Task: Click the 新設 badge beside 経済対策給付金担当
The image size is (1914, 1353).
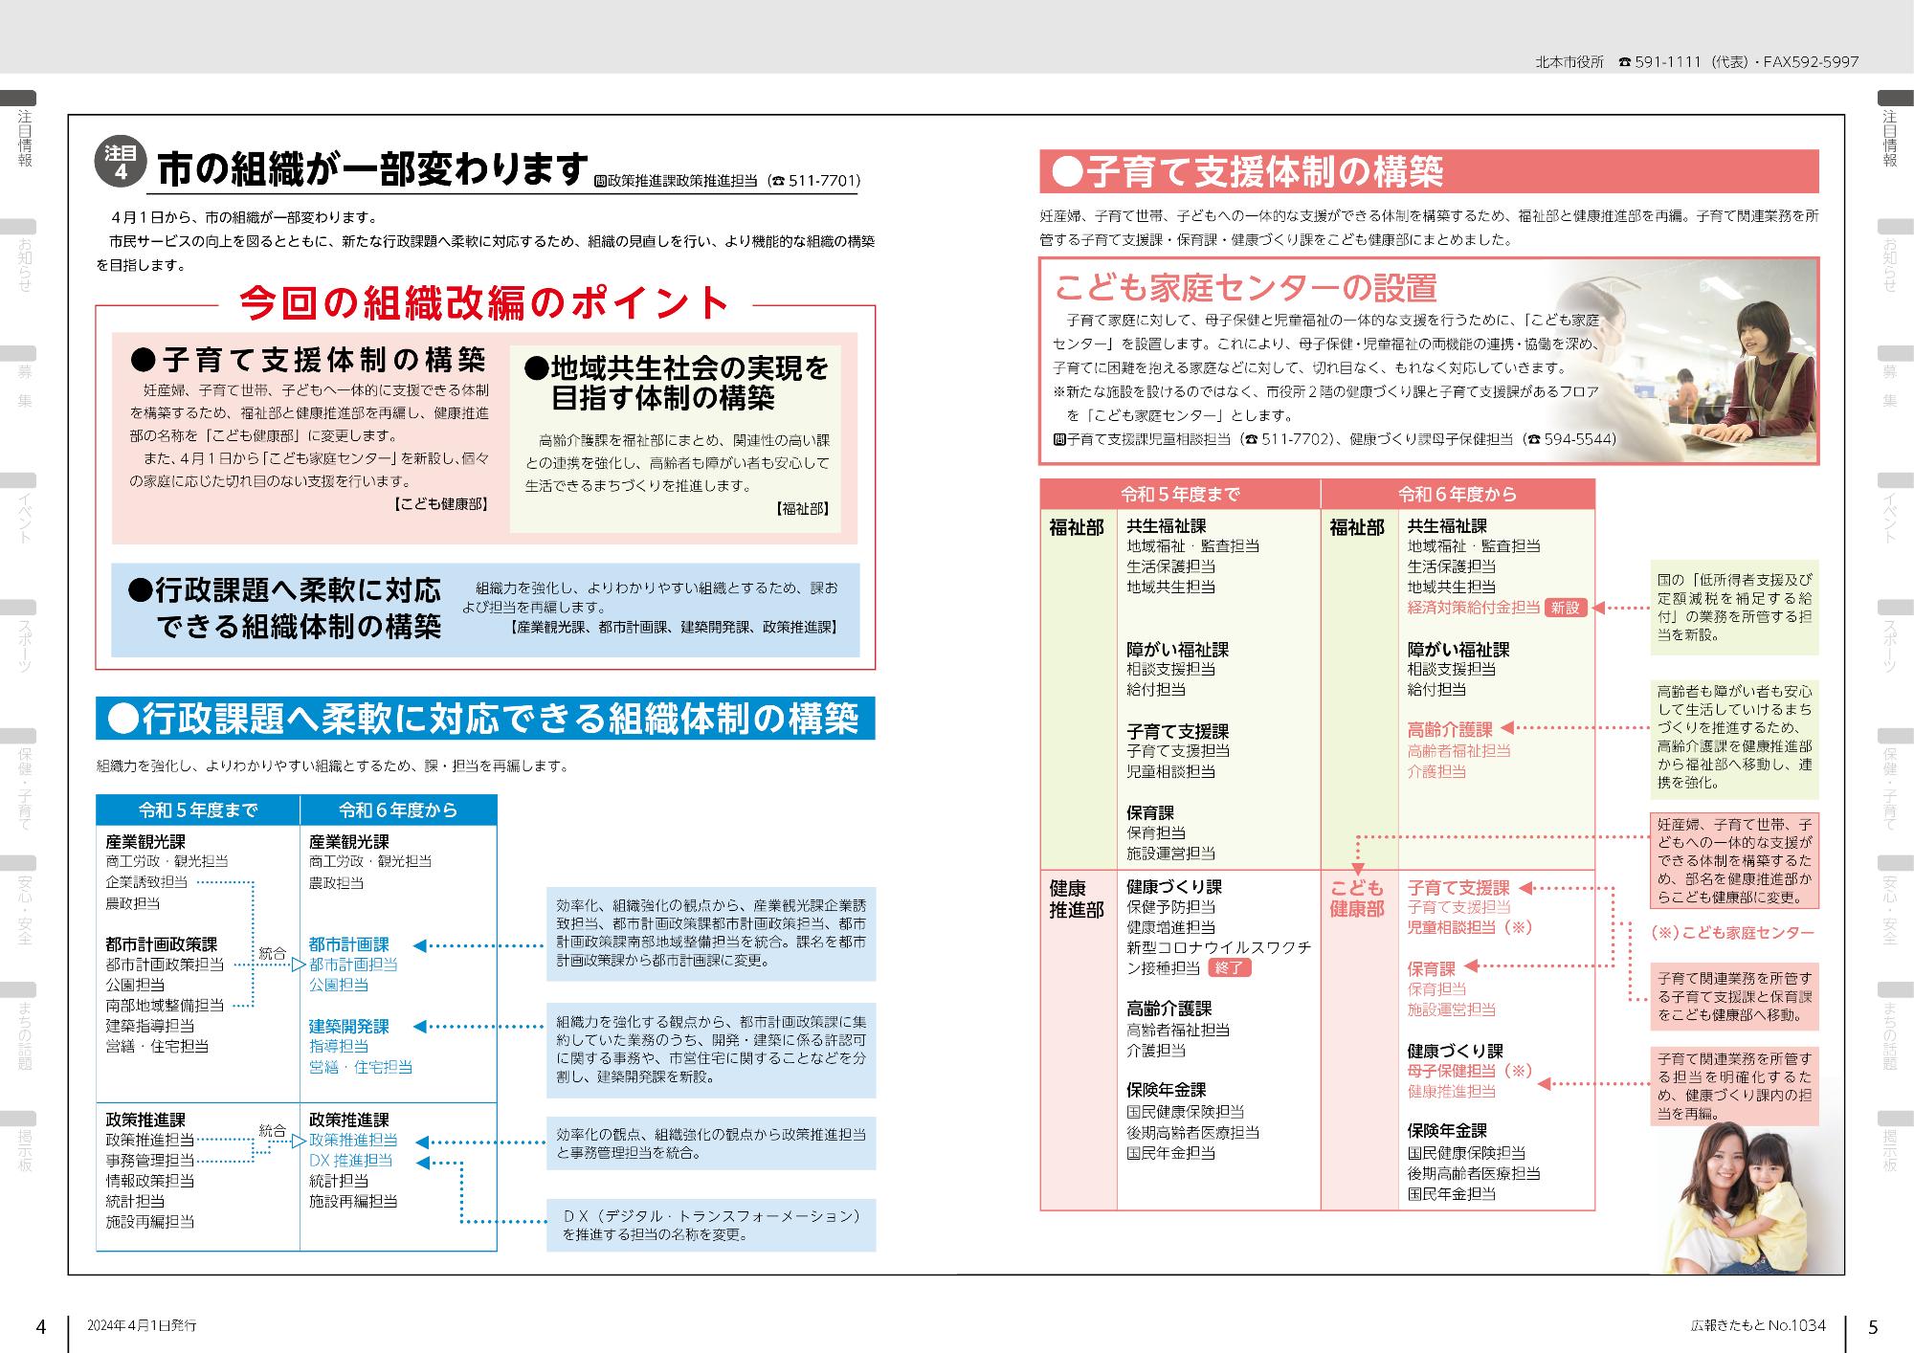Action: pyautogui.click(x=1565, y=608)
